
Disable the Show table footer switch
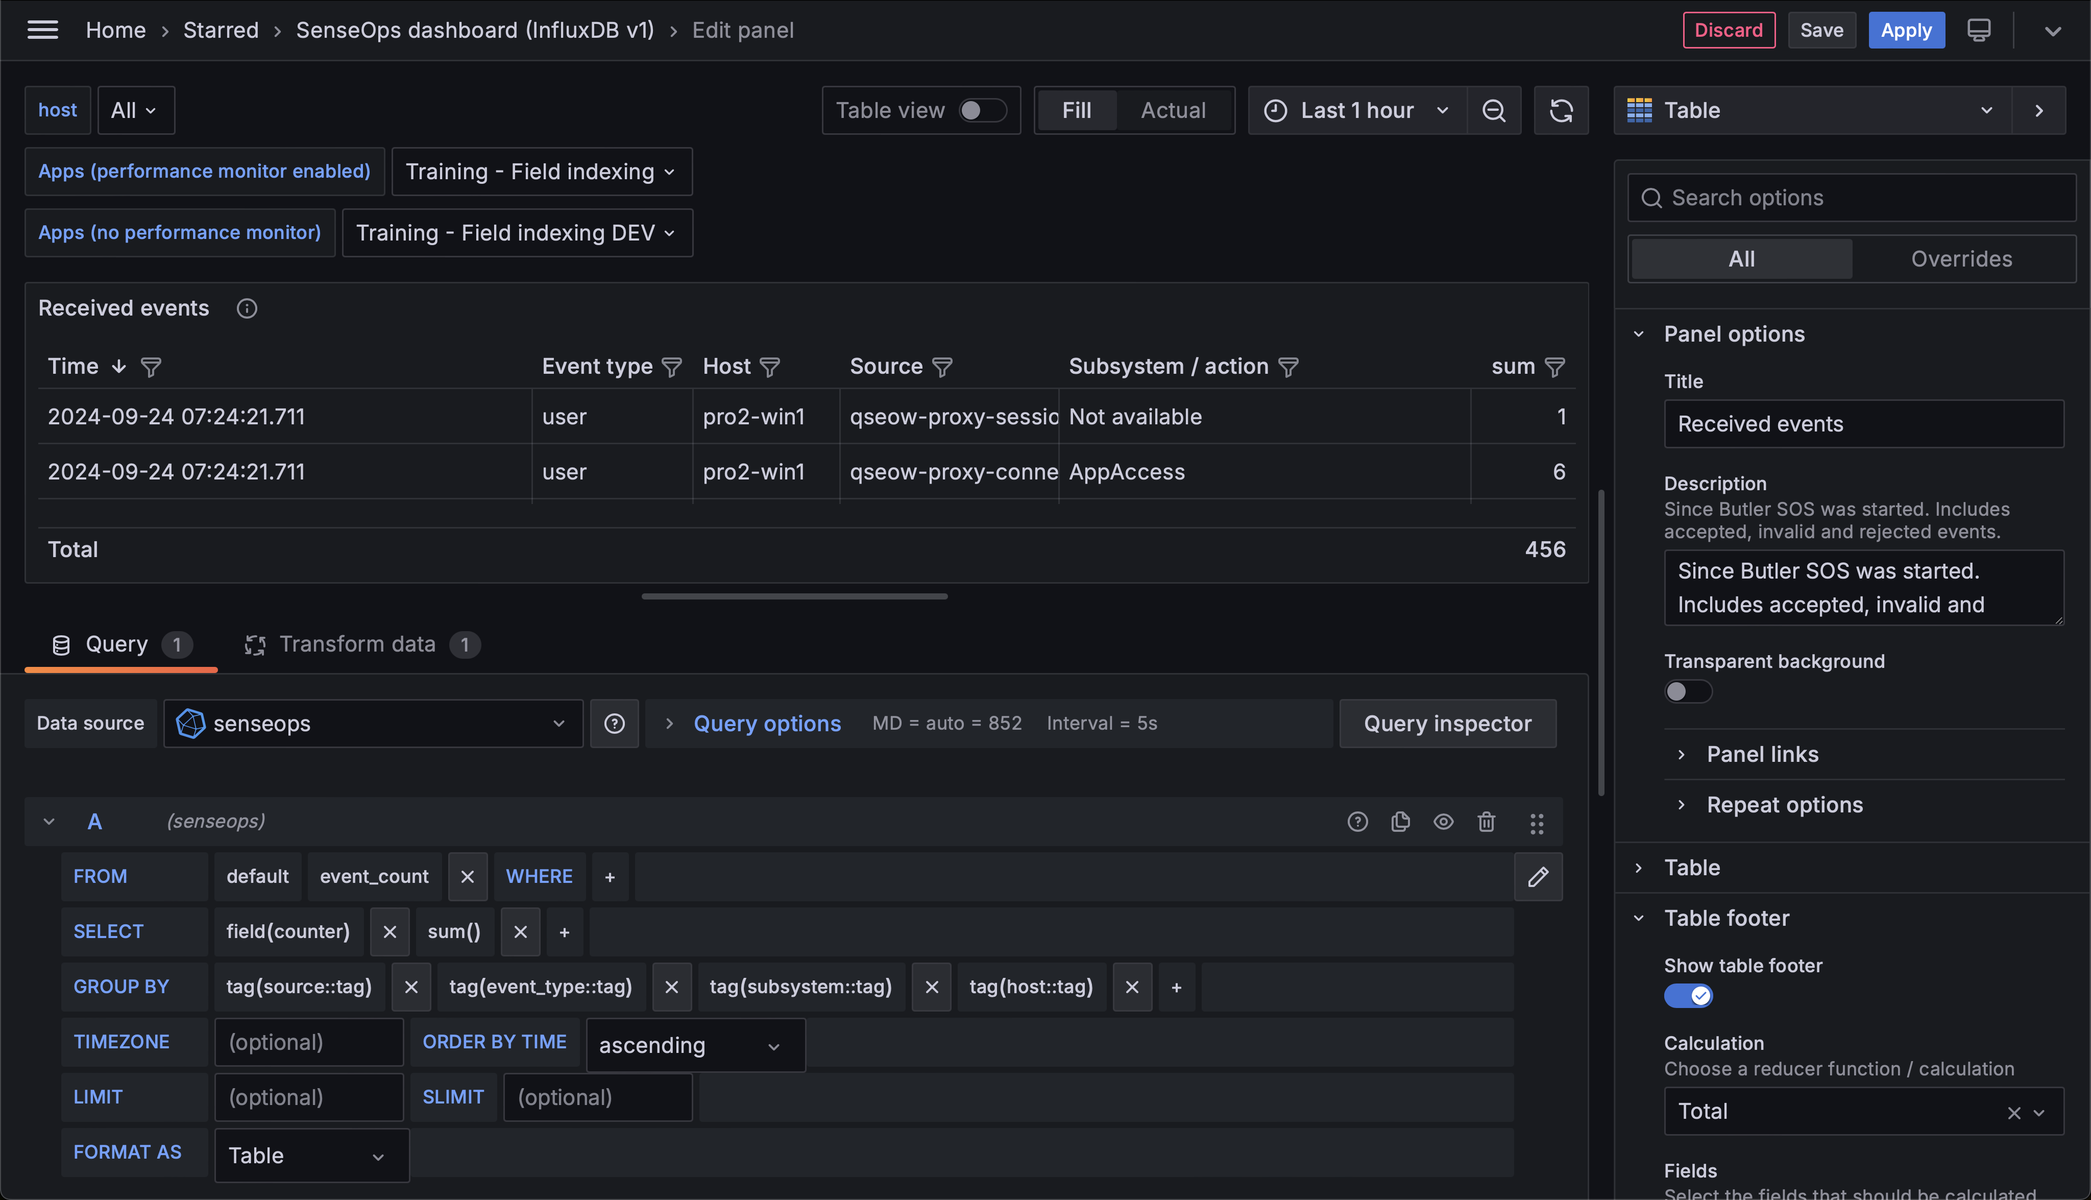coord(1687,996)
